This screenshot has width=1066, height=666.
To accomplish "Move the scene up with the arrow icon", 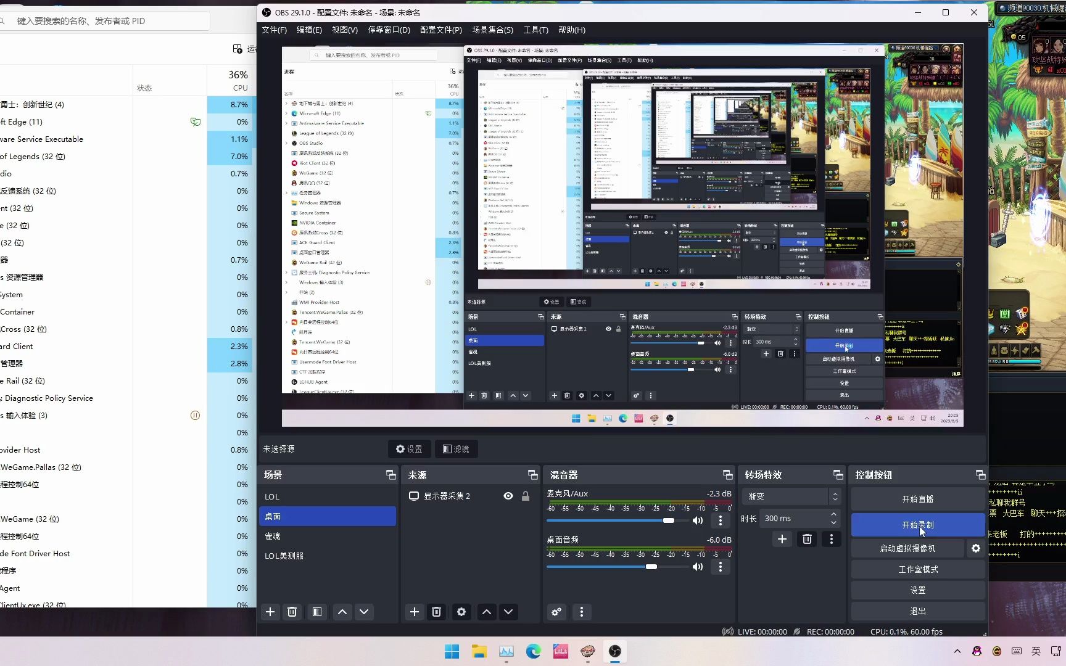I will coord(342,612).
